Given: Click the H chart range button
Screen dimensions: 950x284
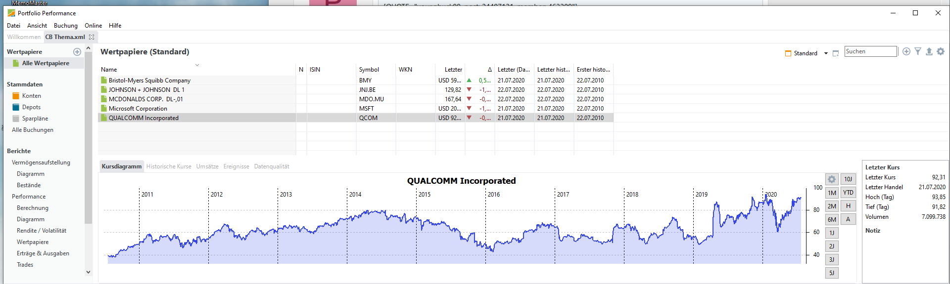Looking at the screenshot, I should coord(848,206).
